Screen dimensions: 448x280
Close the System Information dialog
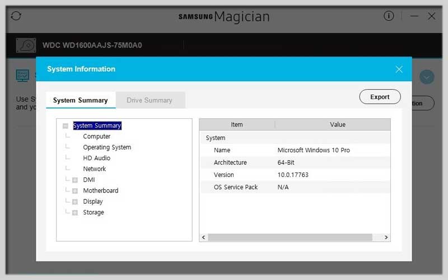(x=399, y=69)
